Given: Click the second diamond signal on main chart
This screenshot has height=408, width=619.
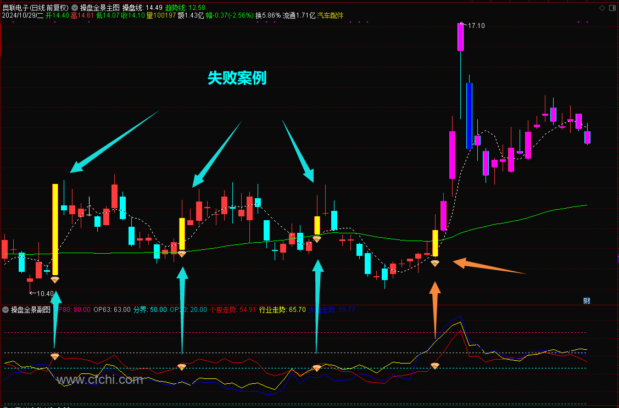Looking at the screenshot, I should point(182,254).
